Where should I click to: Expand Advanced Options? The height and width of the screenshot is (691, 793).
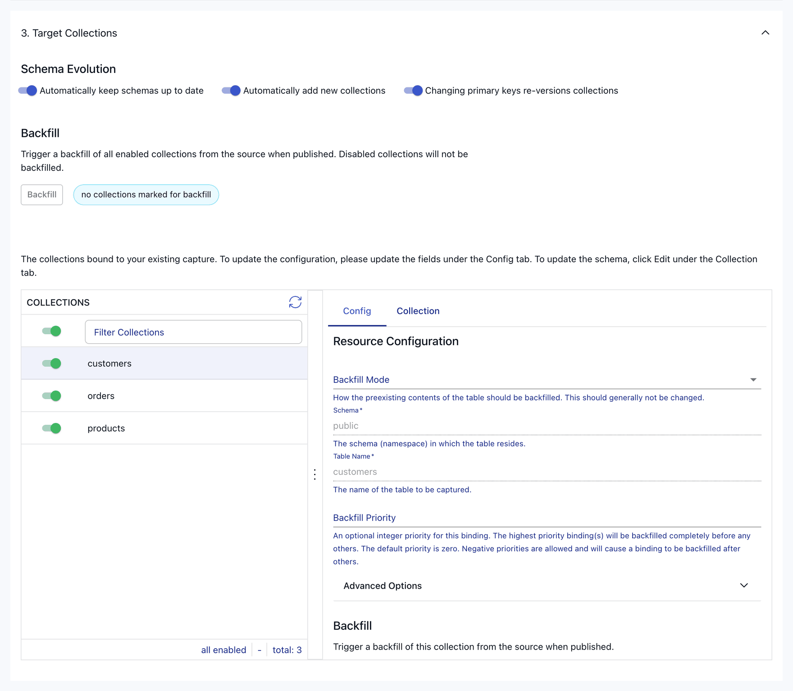tap(547, 586)
